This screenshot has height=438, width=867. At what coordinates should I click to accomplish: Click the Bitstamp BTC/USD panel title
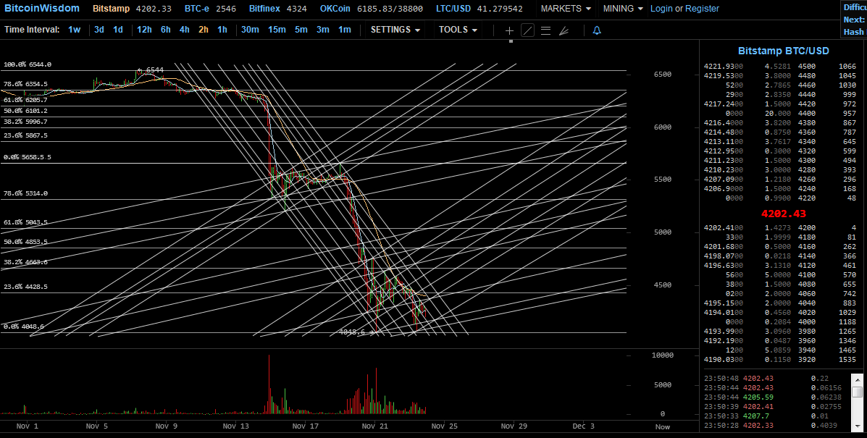pos(784,51)
